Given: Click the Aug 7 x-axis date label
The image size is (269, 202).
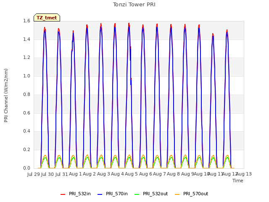Looking at the screenshot, I should pyautogui.click(x=159, y=174).
